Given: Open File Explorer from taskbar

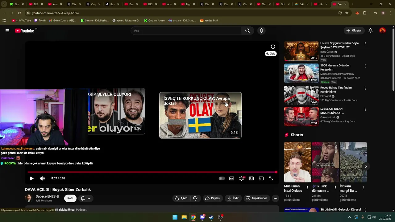Looking at the screenshot, I should [x=184, y=217].
